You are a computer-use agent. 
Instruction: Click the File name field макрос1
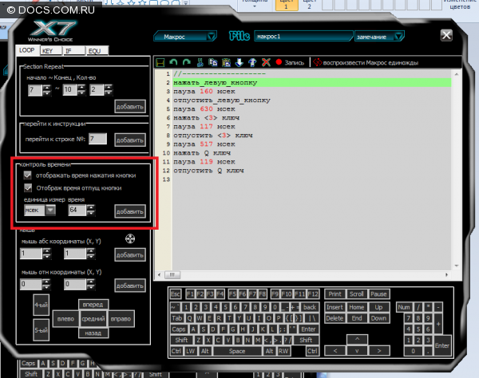[303, 37]
